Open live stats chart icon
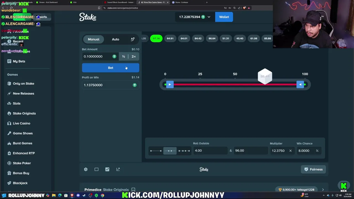The width and height of the screenshot is (354, 199). 107,169
